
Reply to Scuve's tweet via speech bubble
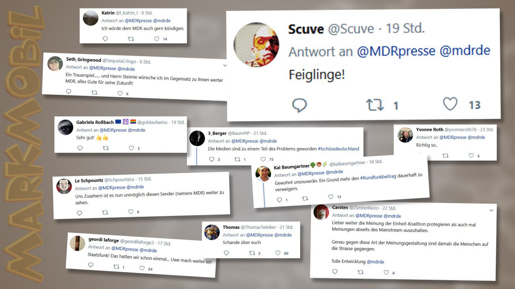[299, 106]
